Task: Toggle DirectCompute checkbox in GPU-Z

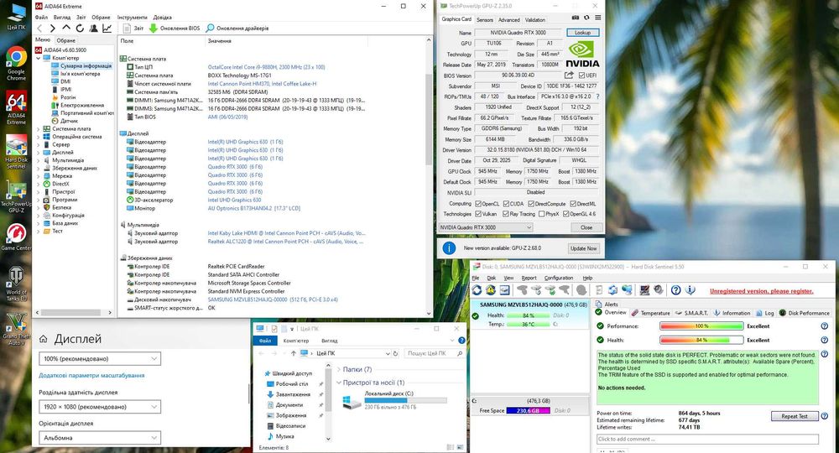Action: (x=531, y=204)
